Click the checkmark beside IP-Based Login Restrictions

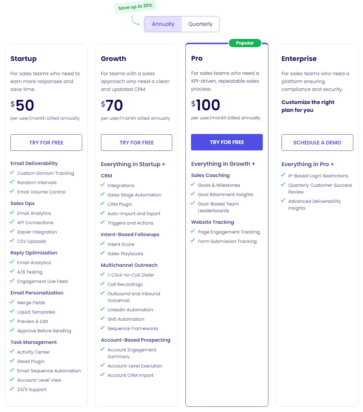coord(283,176)
